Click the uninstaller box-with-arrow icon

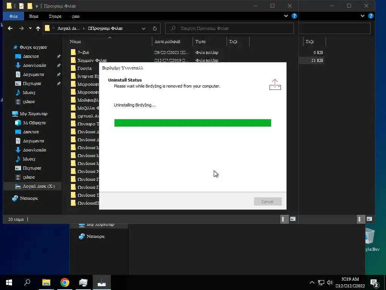[x=275, y=84]
